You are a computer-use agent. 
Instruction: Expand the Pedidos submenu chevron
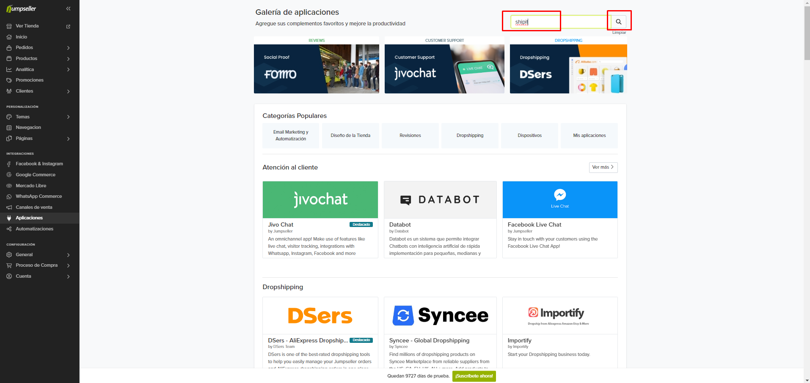coord(68,48)
